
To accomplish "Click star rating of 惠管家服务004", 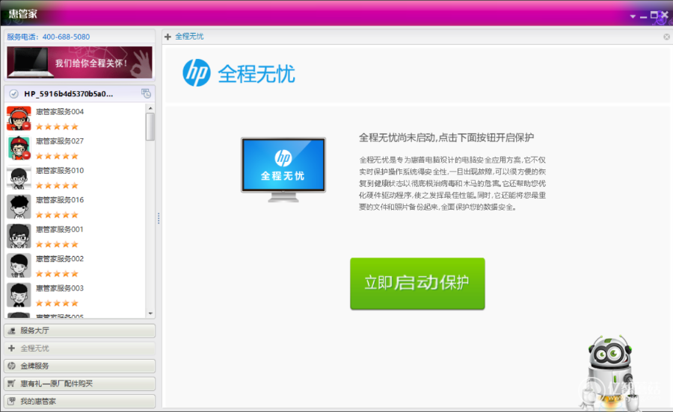I will (57, 126).
